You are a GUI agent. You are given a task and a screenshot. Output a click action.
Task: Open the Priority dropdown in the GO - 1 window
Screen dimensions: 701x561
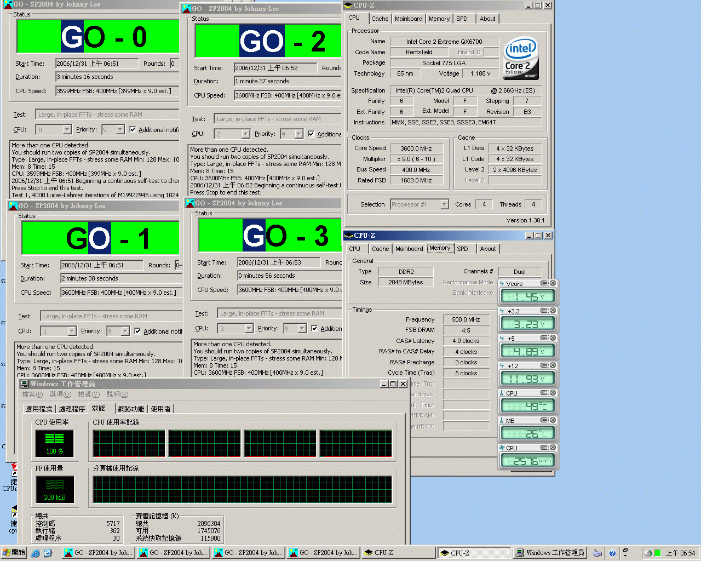125,331
